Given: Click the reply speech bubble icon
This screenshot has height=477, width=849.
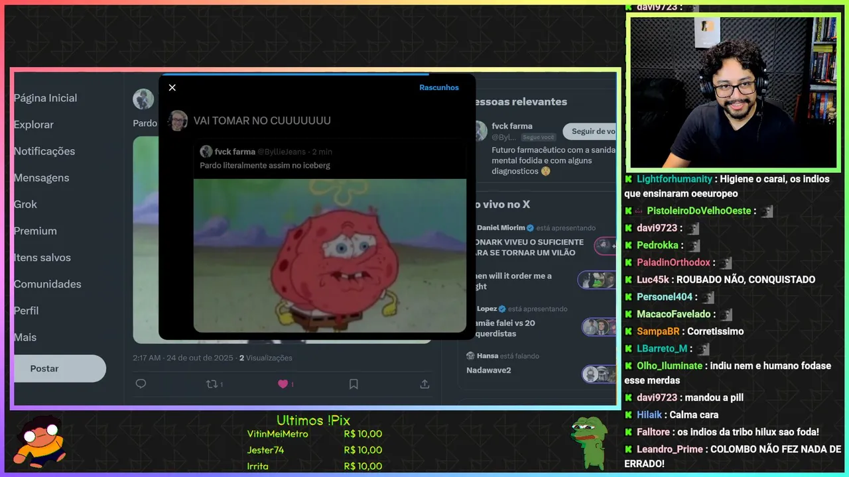Looking at the screenshot, I should tap(141, 384).
